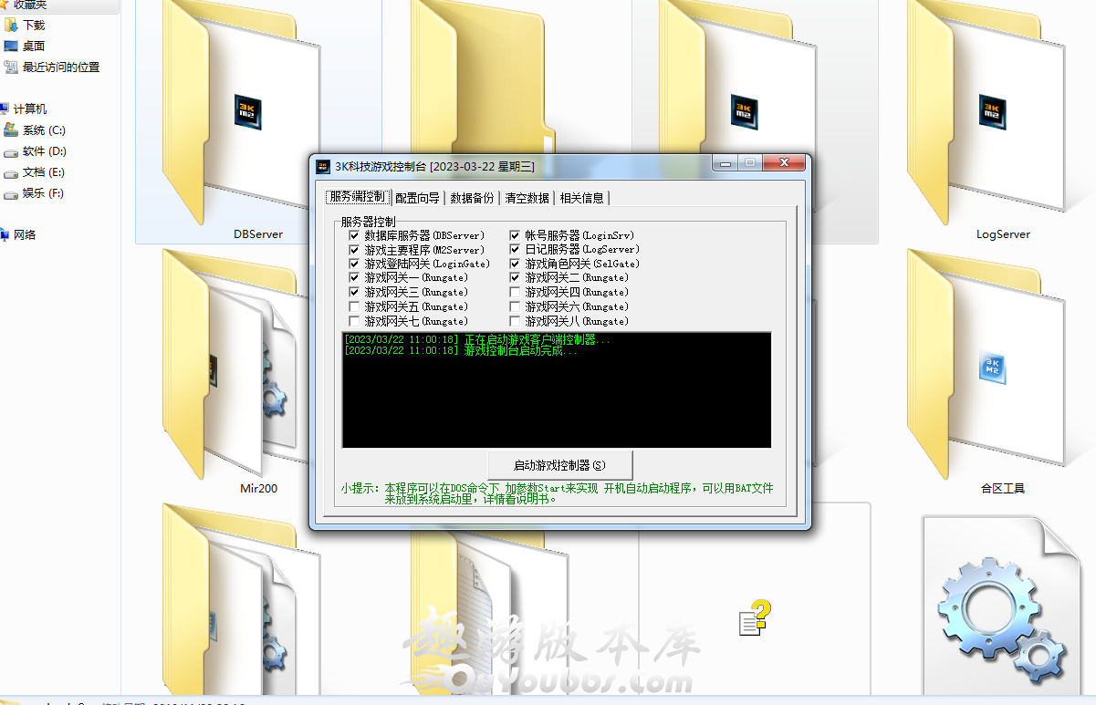Switch to the 数据备份 tab

pyautogui.click(x=472, y=198)
